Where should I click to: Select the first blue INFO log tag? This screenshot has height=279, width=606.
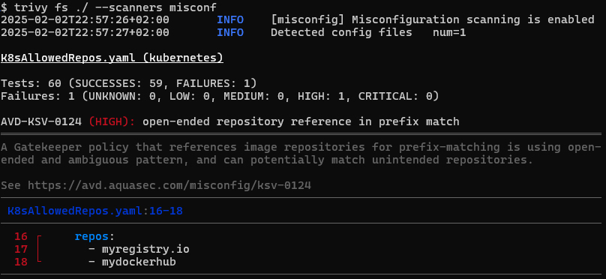tap(230, 19)
